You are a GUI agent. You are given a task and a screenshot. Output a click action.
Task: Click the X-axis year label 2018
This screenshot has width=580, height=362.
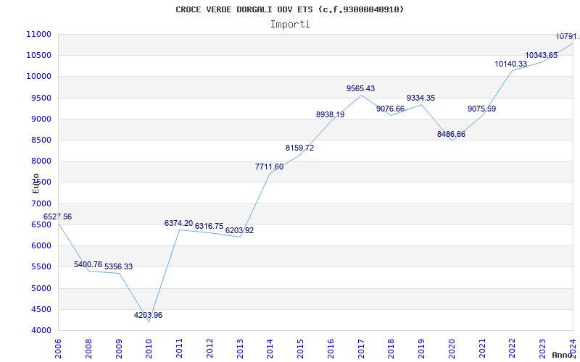pyautogui.click(x=391, y=349)
